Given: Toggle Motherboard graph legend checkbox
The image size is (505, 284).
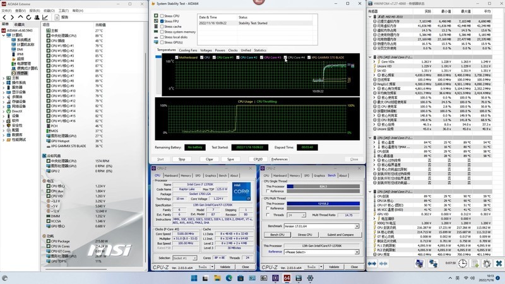Looking at the screenshot, I should [x=177, y=57].
